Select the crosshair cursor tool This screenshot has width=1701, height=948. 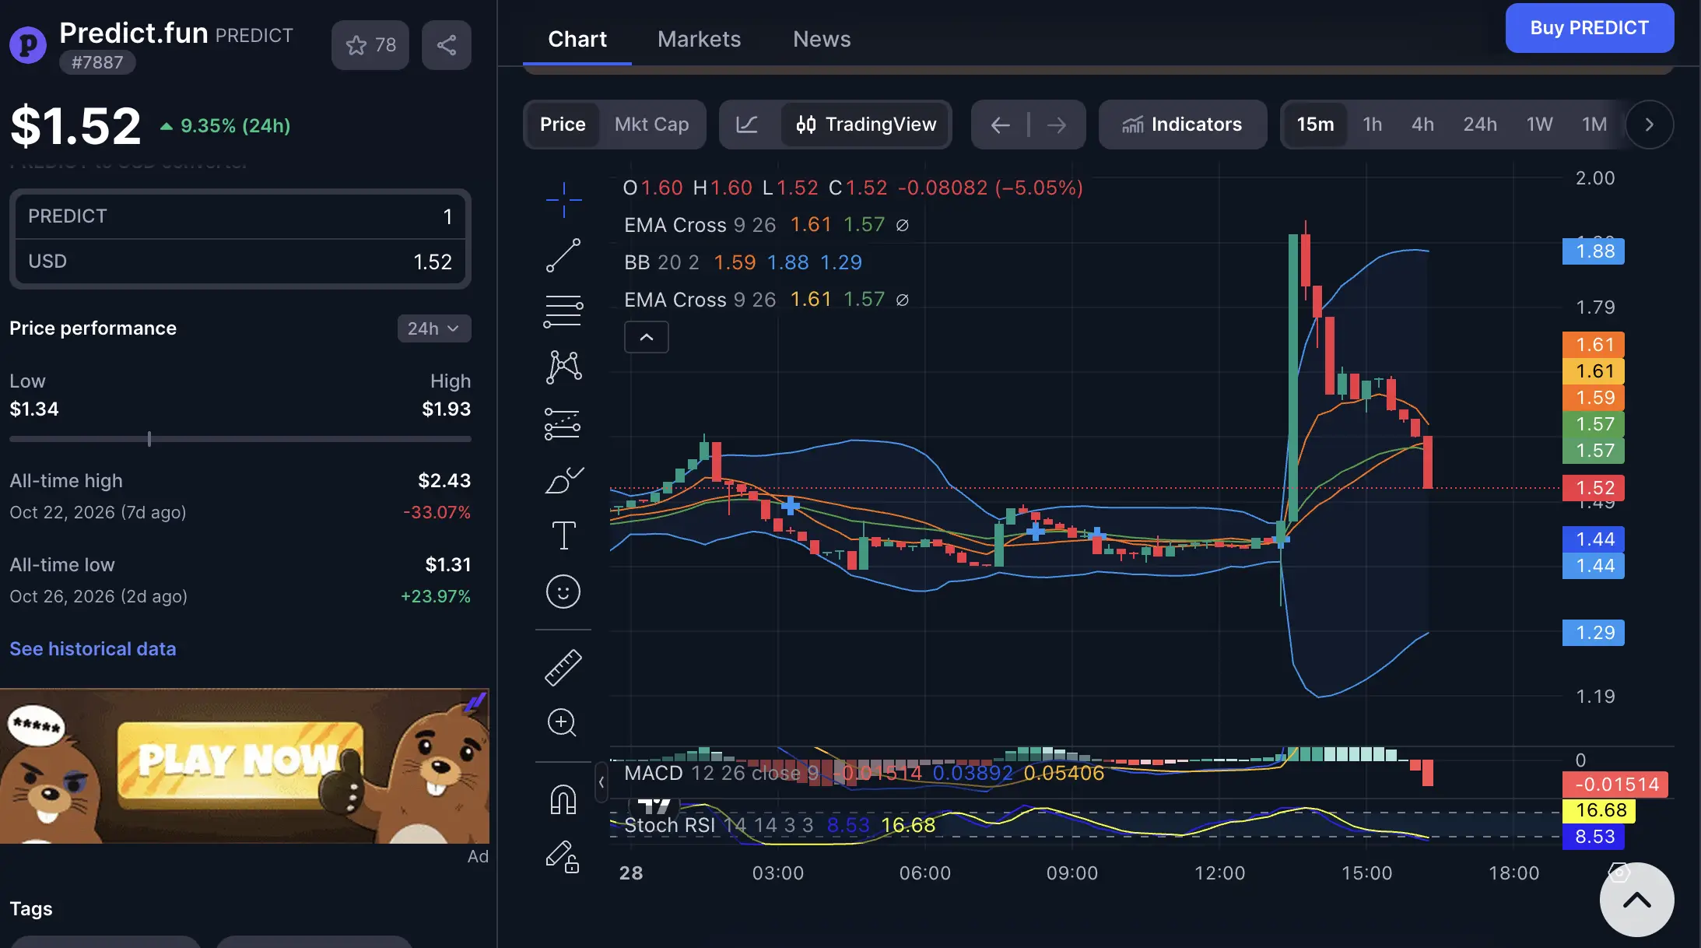pyautogui.click(x=563, y=200)
